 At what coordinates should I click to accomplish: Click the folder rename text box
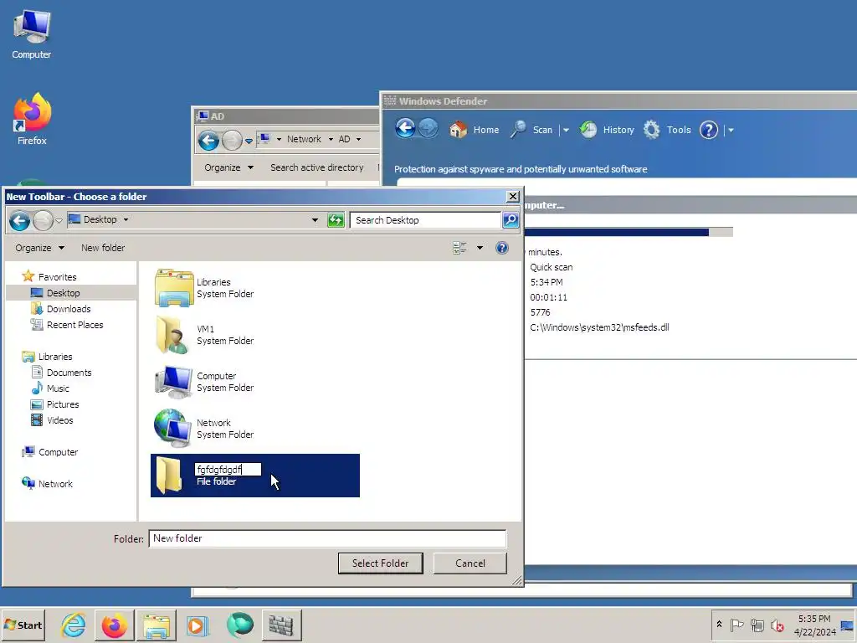[x=228, y=469]
